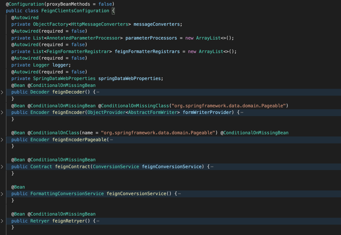
Task: Click the messageConverters field name
Action: [157, 24]
